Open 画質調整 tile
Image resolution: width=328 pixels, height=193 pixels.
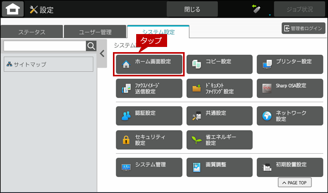219,167
